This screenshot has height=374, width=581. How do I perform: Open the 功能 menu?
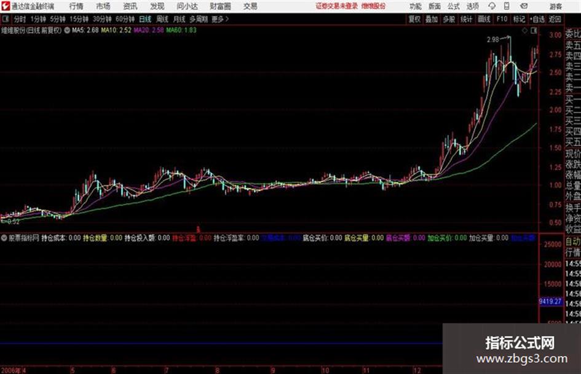click(416, 6)
